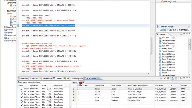Image resolution: width=192 pixels, height=108 pixels.
Task: Click the LASTNAME column header
Action: pos(100,85)
